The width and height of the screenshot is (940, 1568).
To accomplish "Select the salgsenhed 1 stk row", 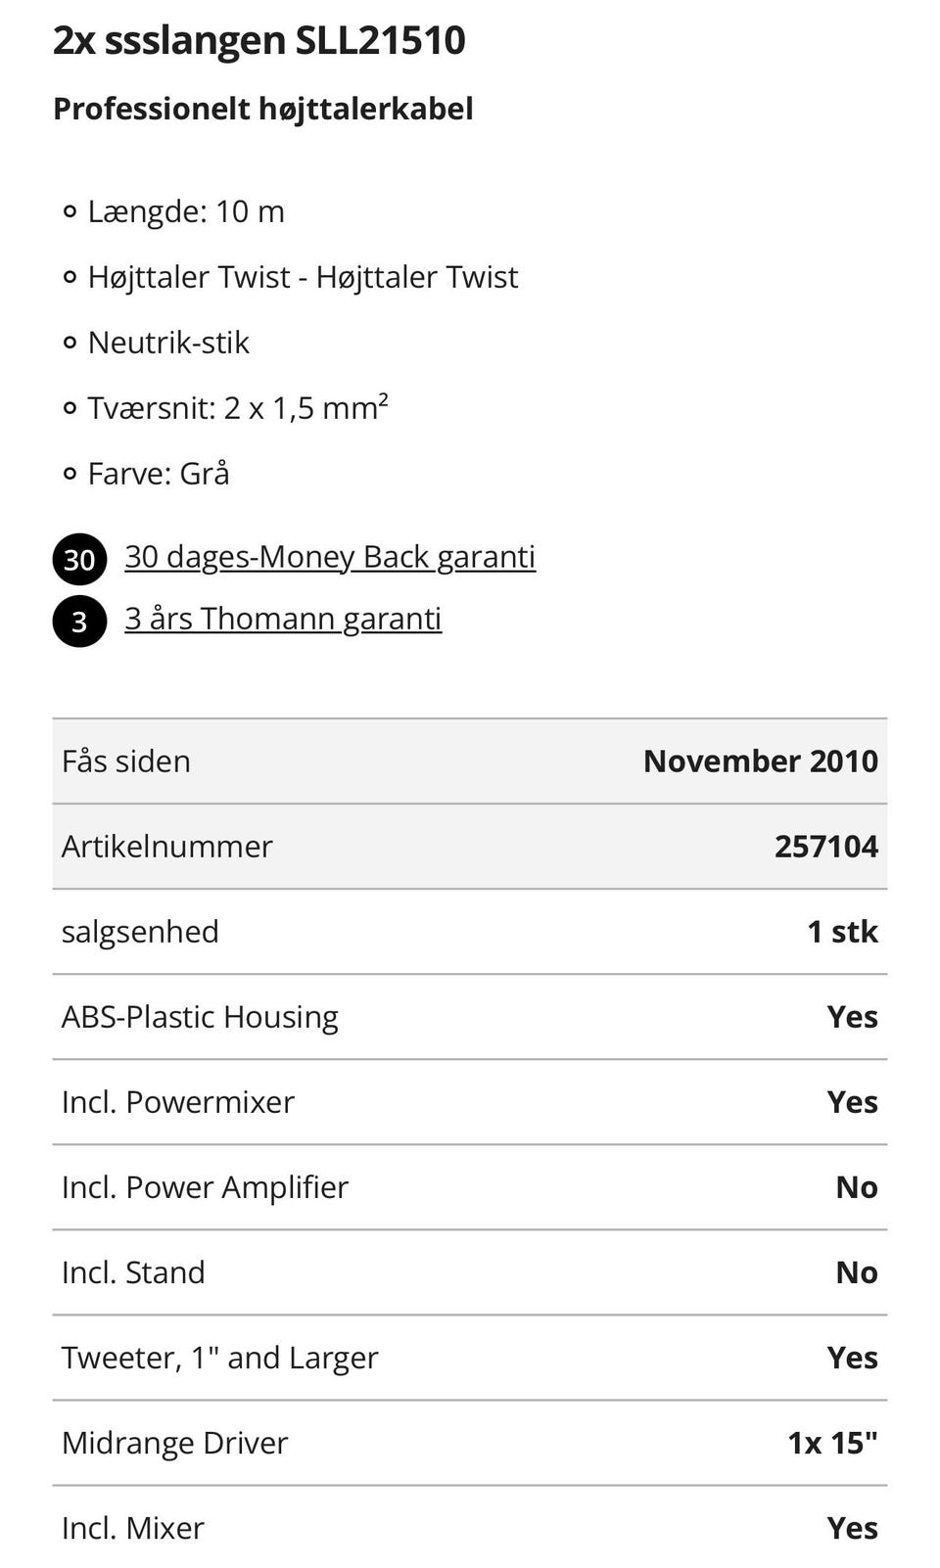I will [470, 932].
